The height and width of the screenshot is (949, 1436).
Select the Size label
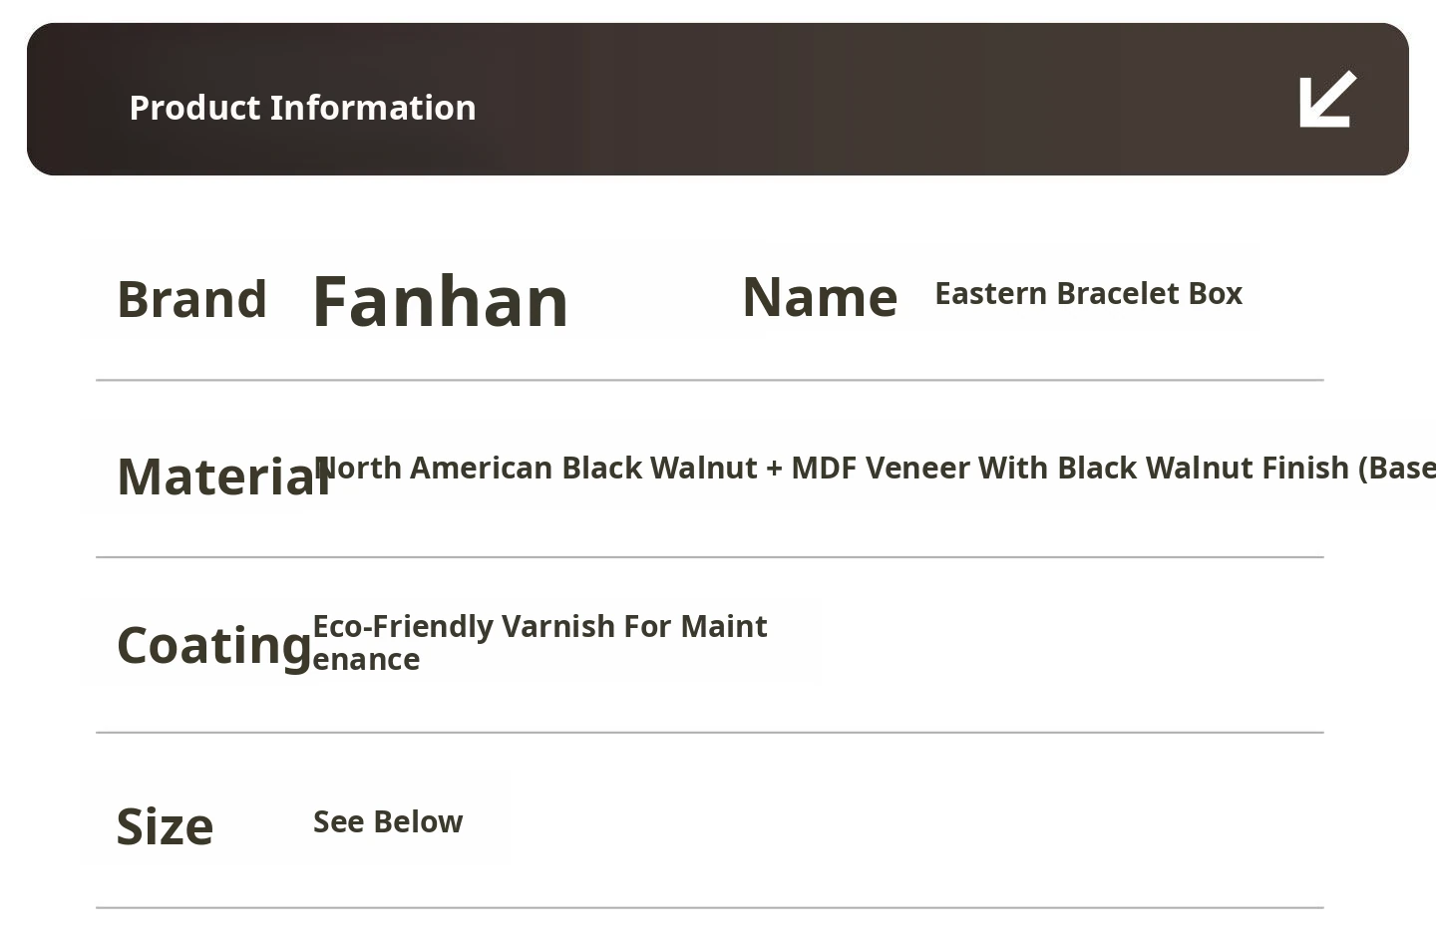tap(165, 826)
